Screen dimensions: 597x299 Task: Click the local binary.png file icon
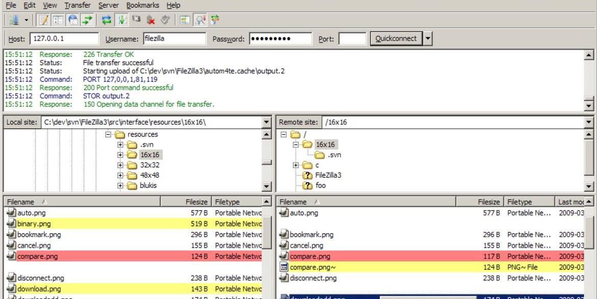(11, 223)
